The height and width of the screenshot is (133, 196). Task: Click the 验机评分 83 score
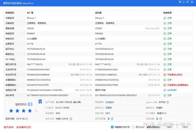[x=24, y=104]
